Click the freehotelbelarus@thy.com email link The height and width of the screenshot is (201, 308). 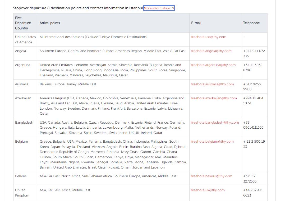tap(212, 176)
